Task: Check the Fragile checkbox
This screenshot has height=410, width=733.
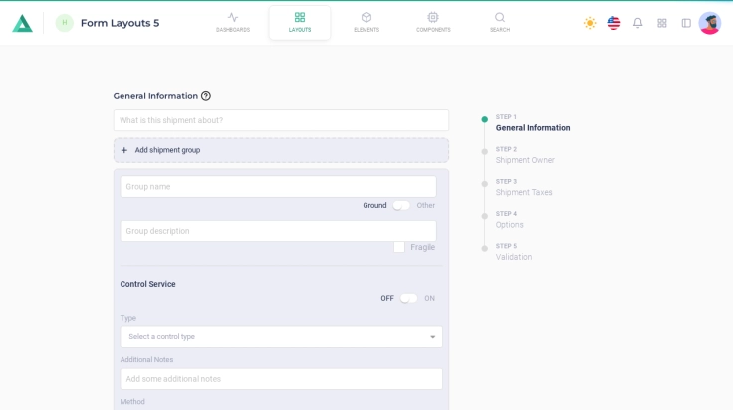Action: tap(399, 247)
